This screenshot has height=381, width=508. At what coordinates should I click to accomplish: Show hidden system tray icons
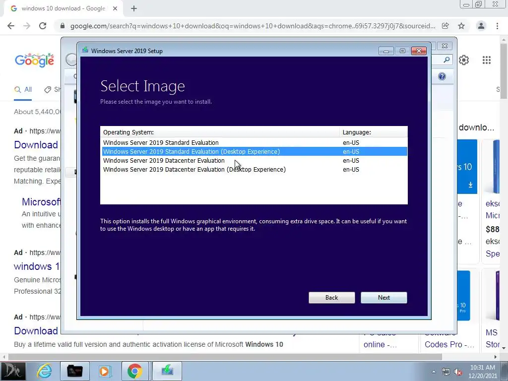434,372
